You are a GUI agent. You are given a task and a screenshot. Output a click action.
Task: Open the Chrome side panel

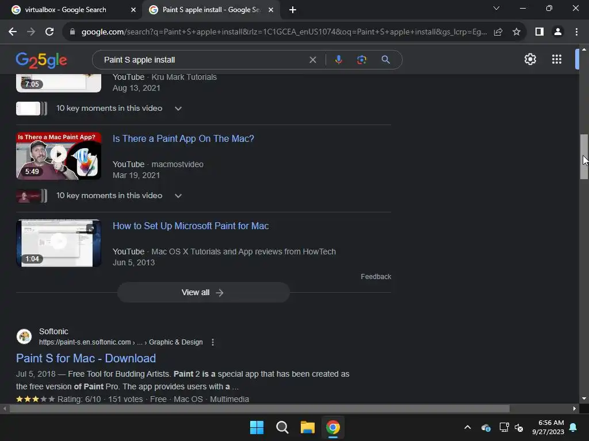point(540,32)
